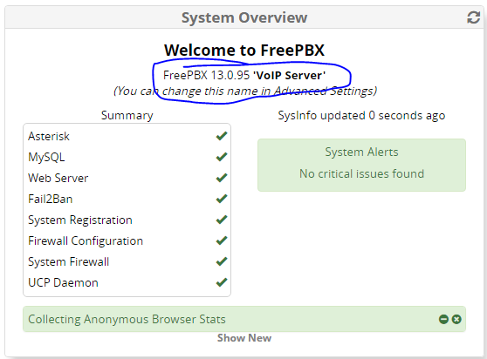Viewport: 487px width, 359px height.
Task: Click the Advanced Settings hint text
Action: pyautogui.click(x=245, y=91)
